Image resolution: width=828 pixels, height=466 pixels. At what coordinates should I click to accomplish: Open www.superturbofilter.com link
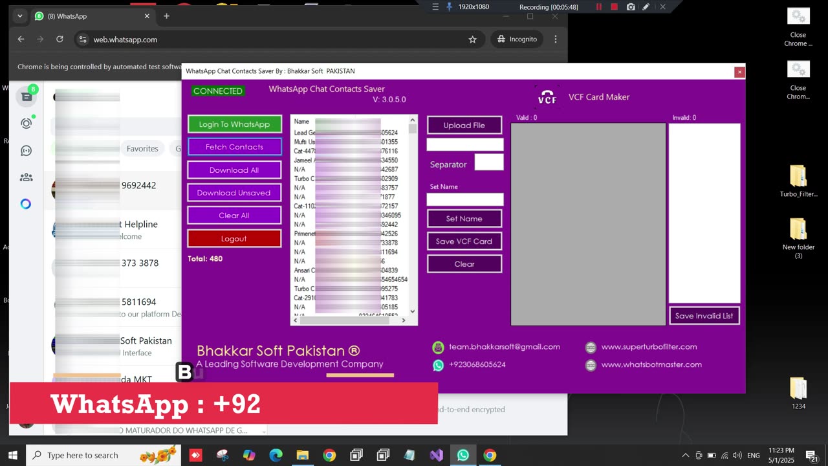649,347
